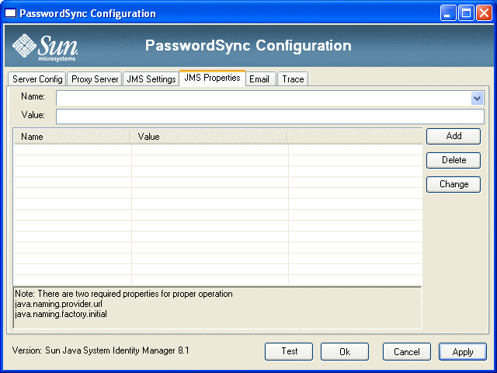Open the Proxy Server tab

pos(95,79)
